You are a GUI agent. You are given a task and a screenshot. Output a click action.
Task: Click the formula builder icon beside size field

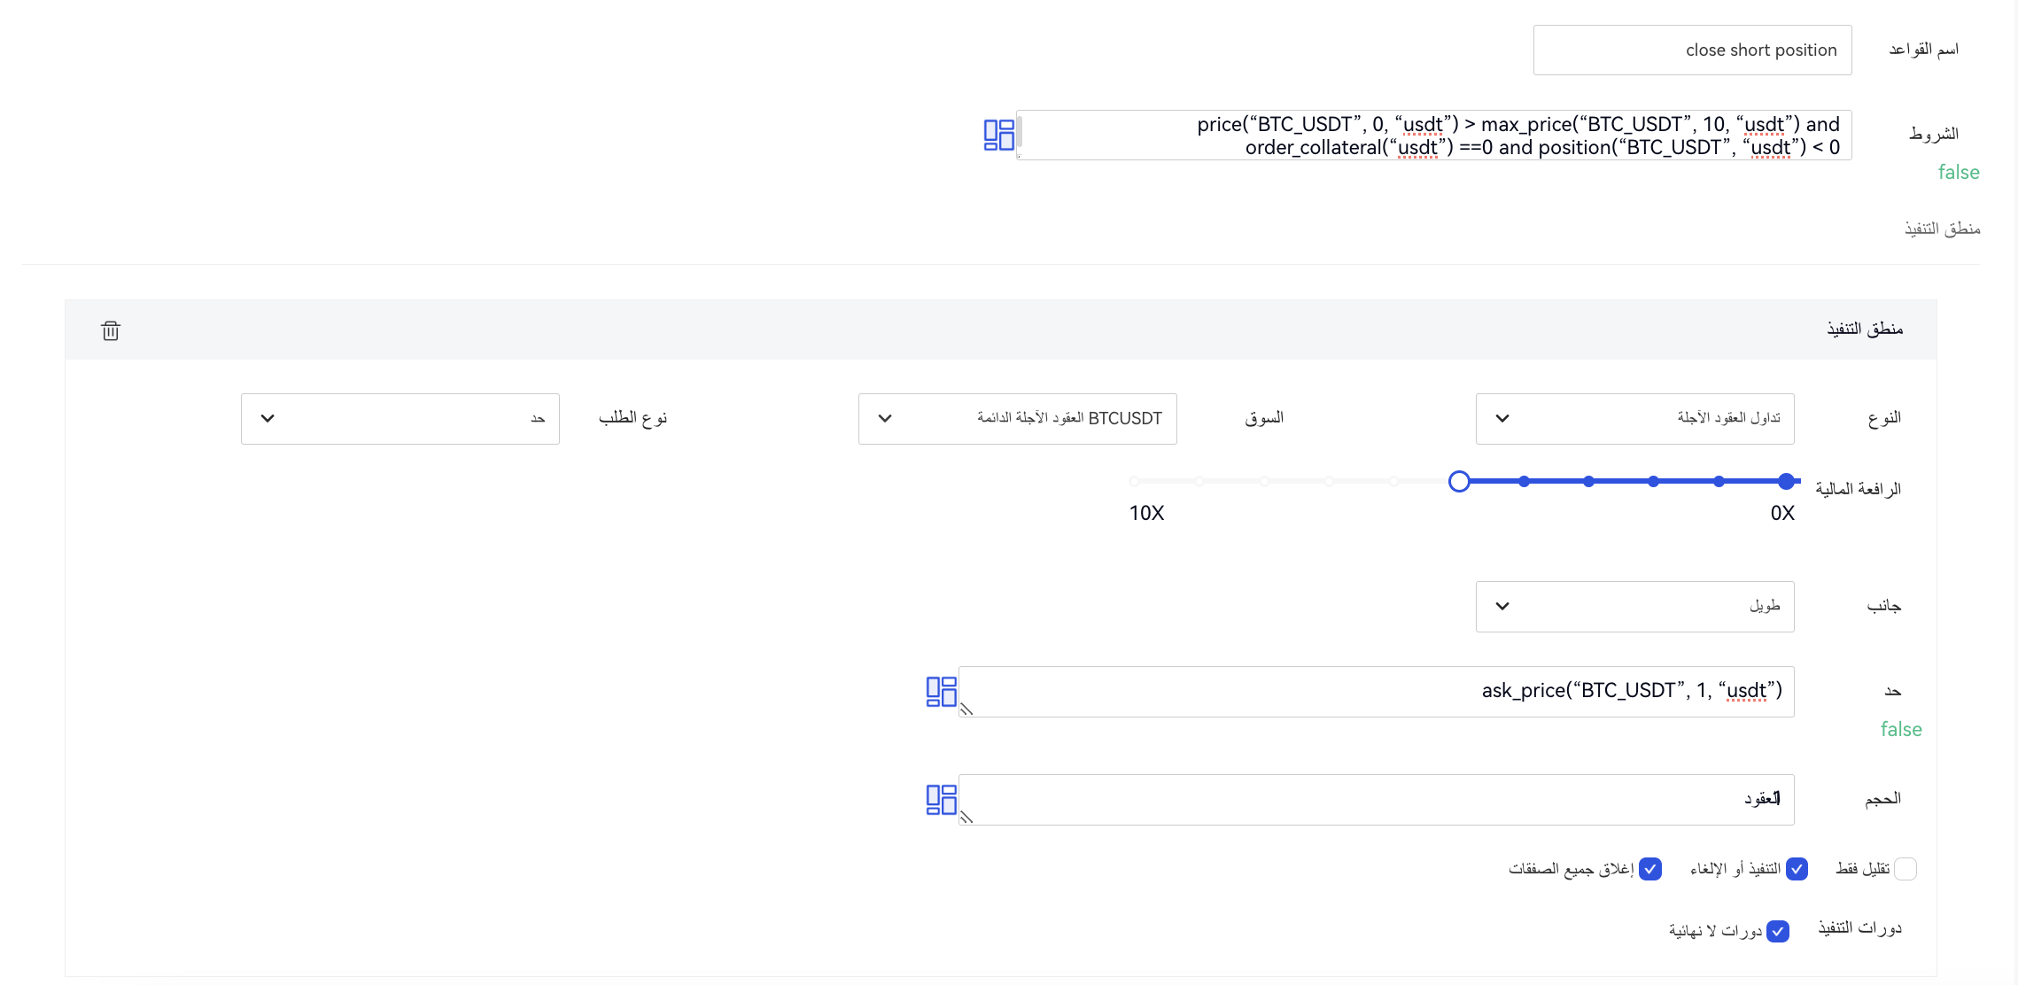(941, 800)
